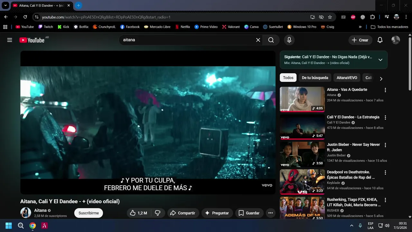
Task: Open the YouTube account avatar menu
Action: click(396, 40)
